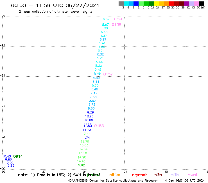Select the s3b satellite label
Image resolution: width=208 pixels, height=183 pixels.
[x=175, y=175]
